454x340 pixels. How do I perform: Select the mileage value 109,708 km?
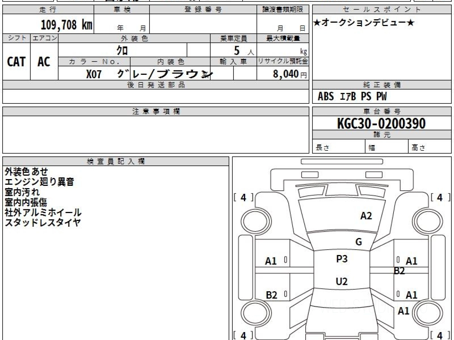[x=67, y=25]
